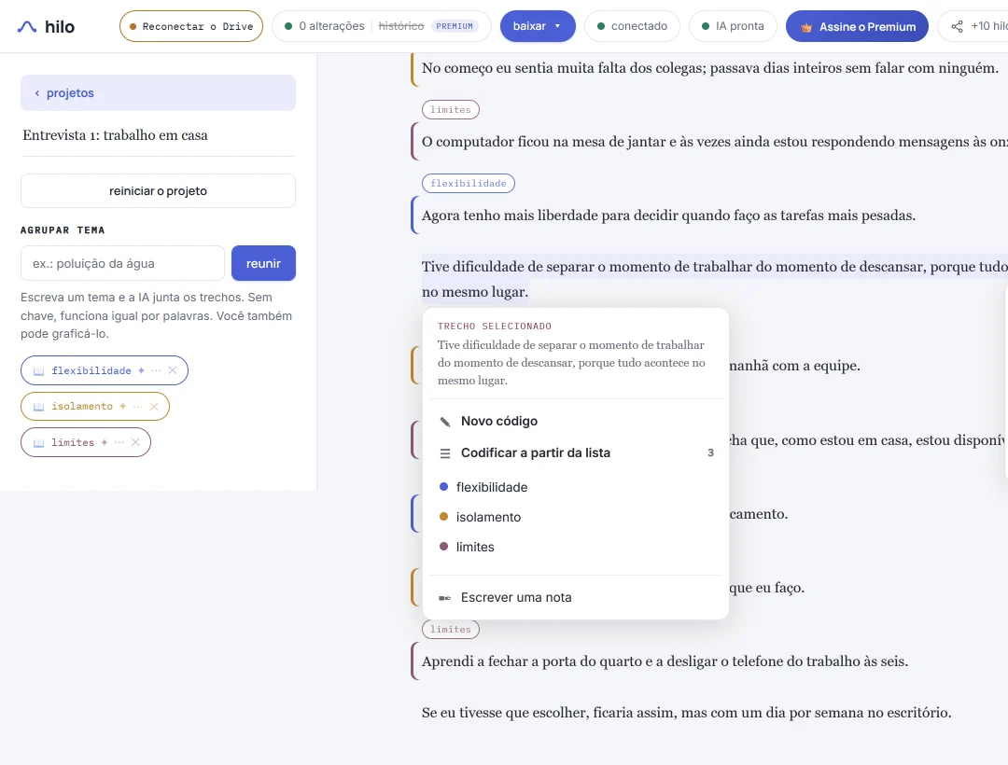Click the pencil icon beside Novo código
1008x765 pixels.
(x=445, y=422)
